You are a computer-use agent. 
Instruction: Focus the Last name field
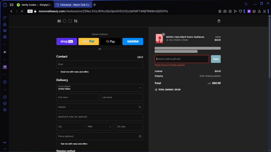pos(122,98)
